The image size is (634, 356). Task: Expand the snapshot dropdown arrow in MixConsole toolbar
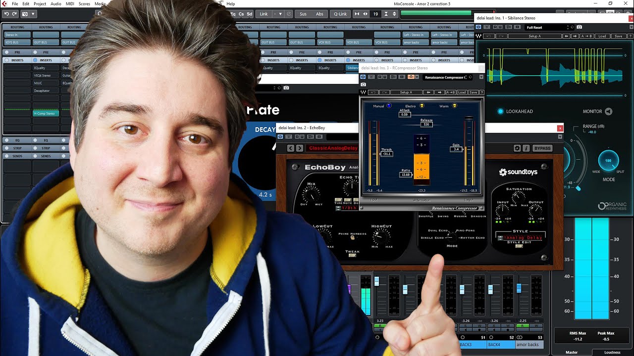click(x=33, y=14)
